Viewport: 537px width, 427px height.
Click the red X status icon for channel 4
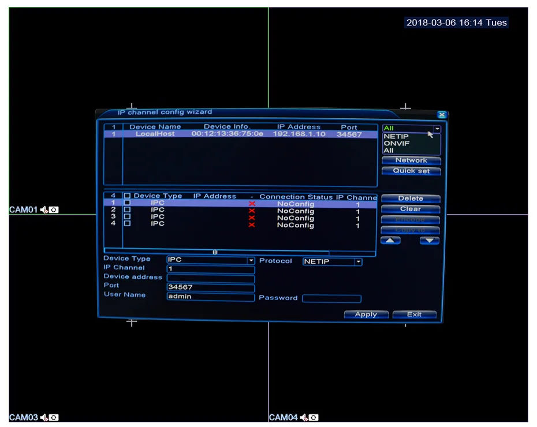tap(252, 225)
